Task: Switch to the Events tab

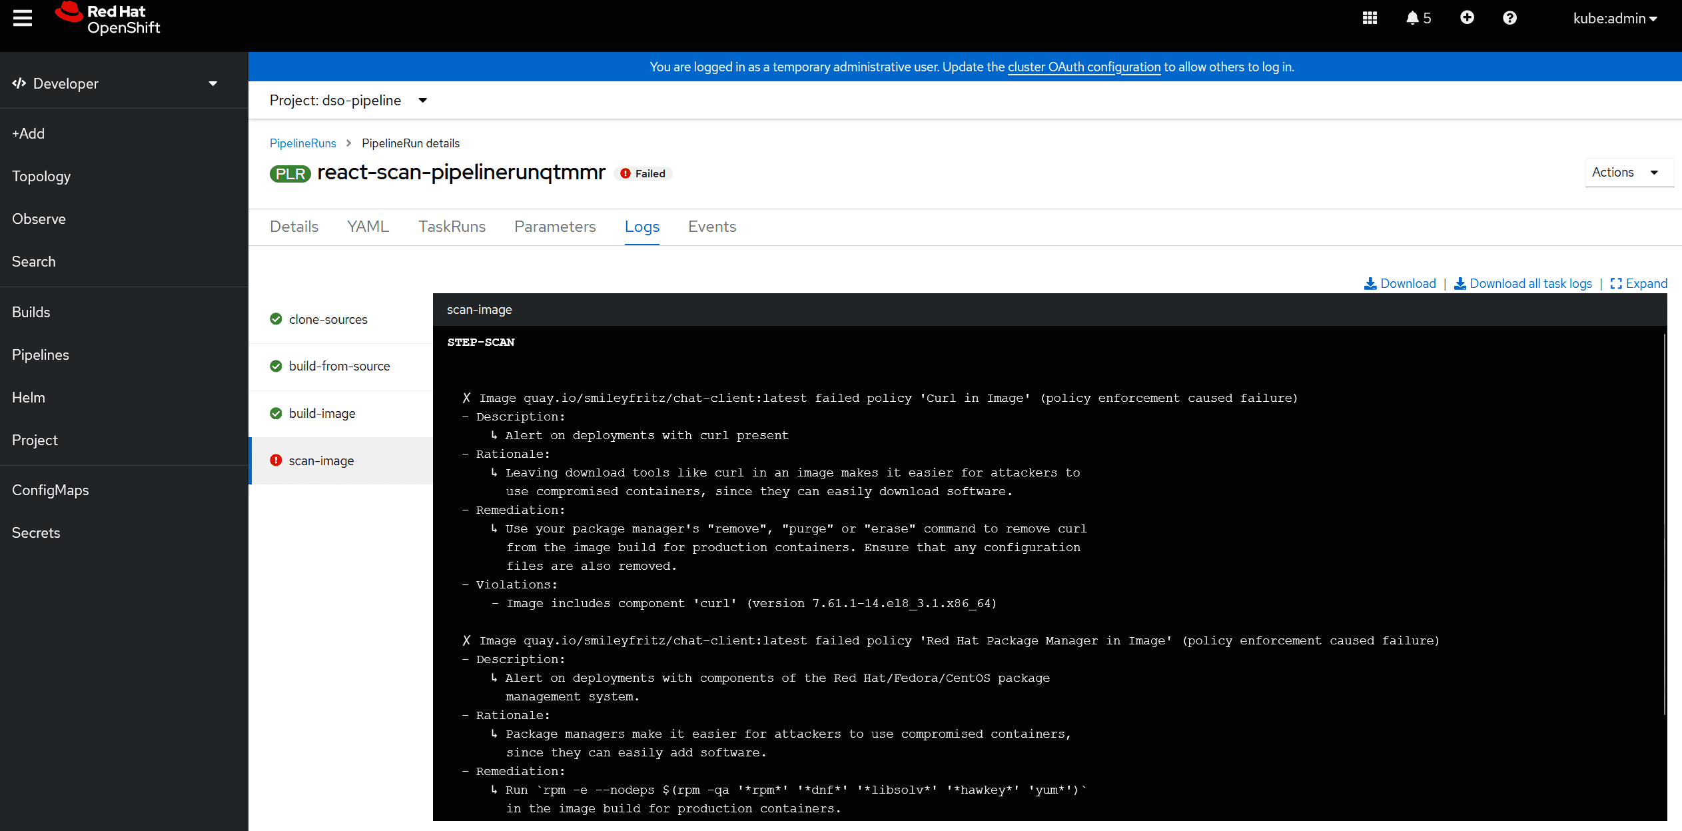Action: pos(712,227)
